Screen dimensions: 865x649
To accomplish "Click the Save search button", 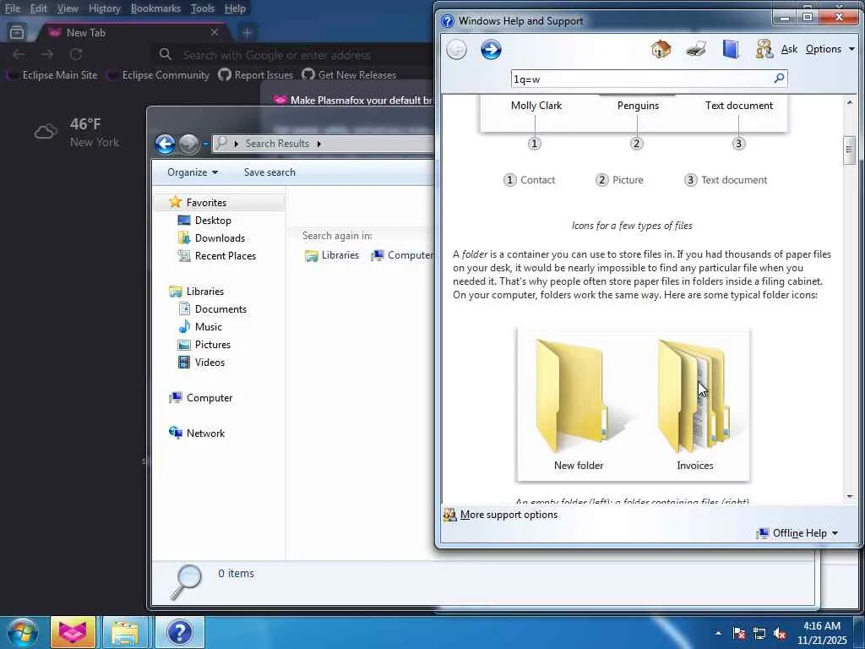I will click(x=269, y=172).
